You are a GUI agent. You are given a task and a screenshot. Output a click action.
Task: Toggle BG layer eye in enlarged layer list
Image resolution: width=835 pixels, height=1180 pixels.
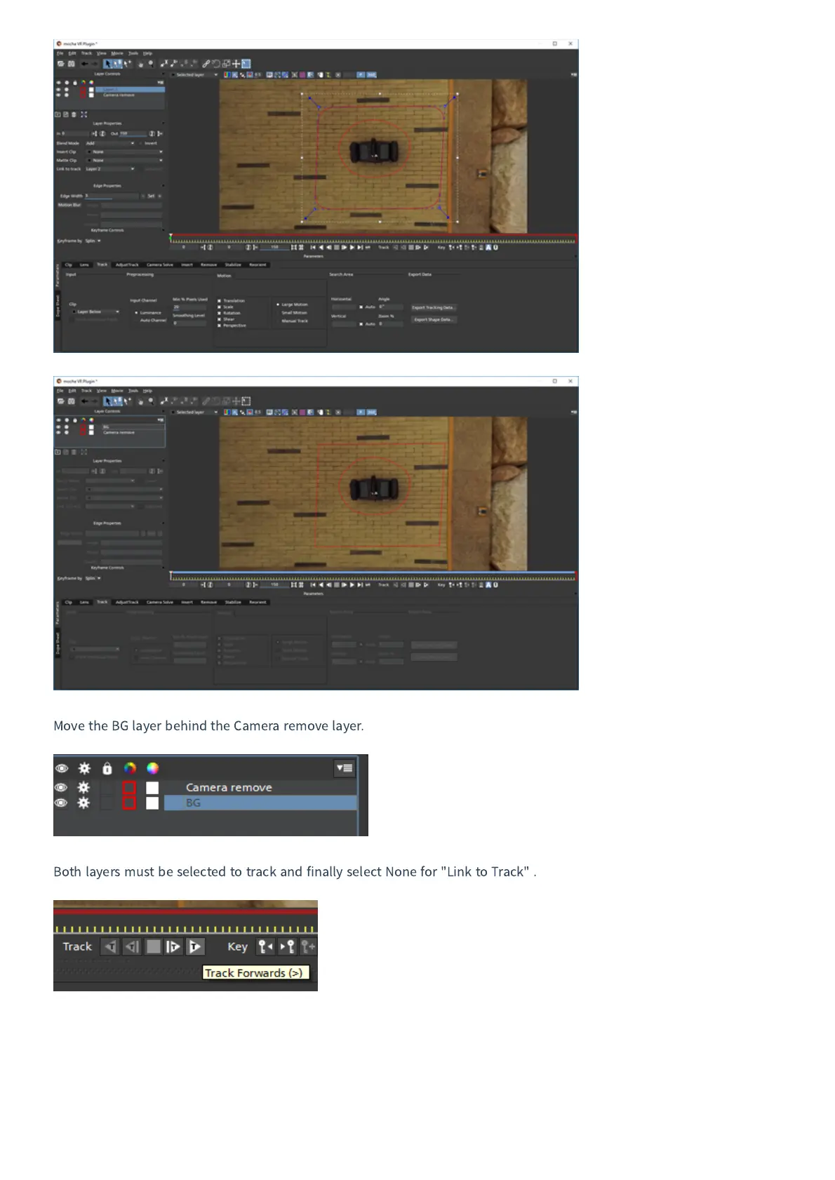[61, 803]
